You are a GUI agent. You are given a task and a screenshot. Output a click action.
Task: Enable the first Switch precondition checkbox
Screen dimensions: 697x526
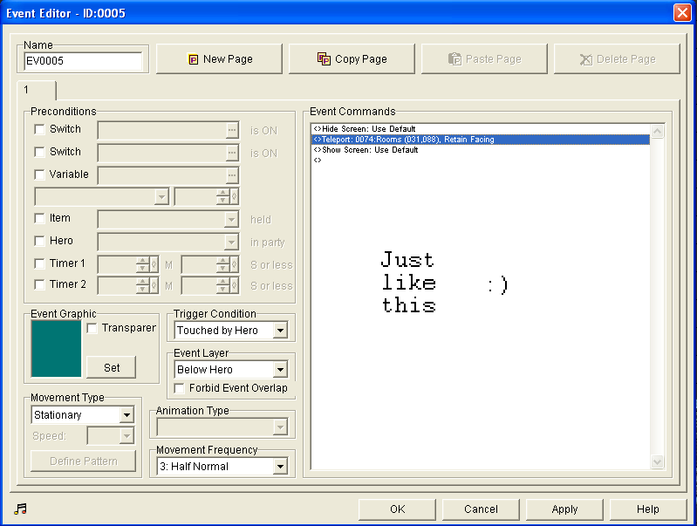(x=39, y=129)
